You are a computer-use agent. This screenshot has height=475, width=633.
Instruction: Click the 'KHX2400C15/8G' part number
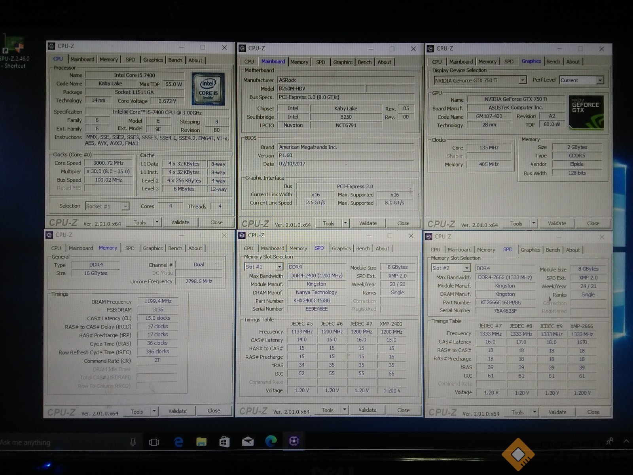coord(316,301)
